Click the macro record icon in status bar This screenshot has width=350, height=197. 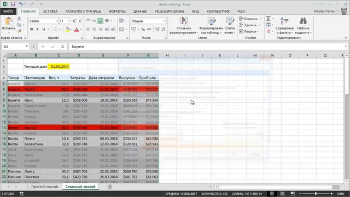click(21, 194)
